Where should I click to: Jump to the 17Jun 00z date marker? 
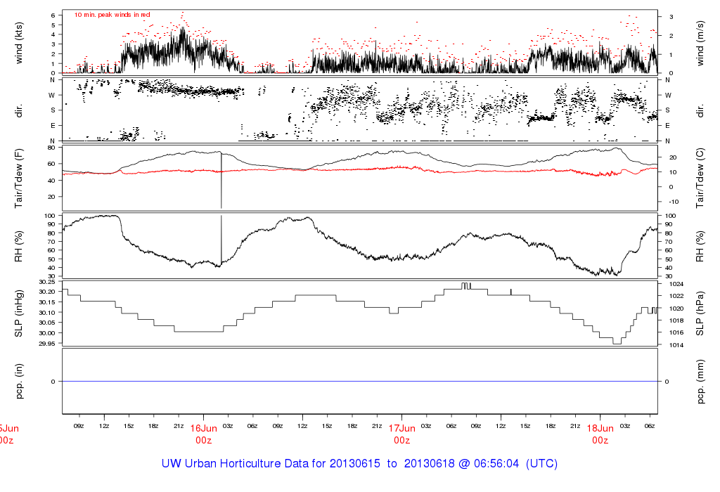401,434
